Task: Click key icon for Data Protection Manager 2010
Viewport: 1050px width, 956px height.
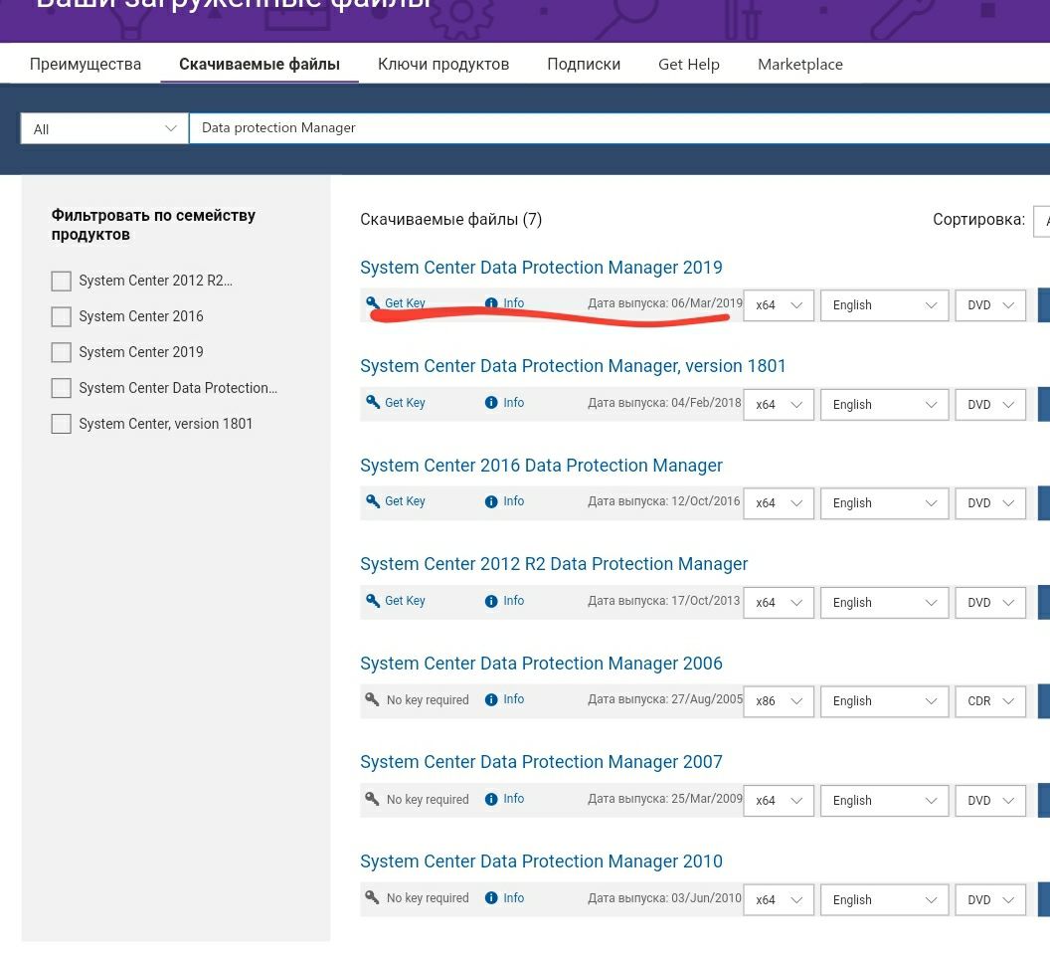Action: pos(372,897)
